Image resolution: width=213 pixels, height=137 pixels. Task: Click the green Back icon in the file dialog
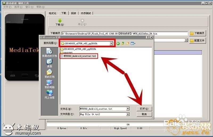[118, 43]
